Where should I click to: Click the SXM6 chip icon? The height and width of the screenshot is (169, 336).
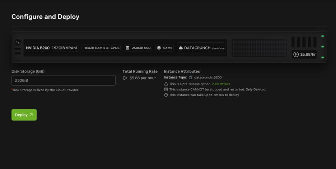[x=159, y=48]
